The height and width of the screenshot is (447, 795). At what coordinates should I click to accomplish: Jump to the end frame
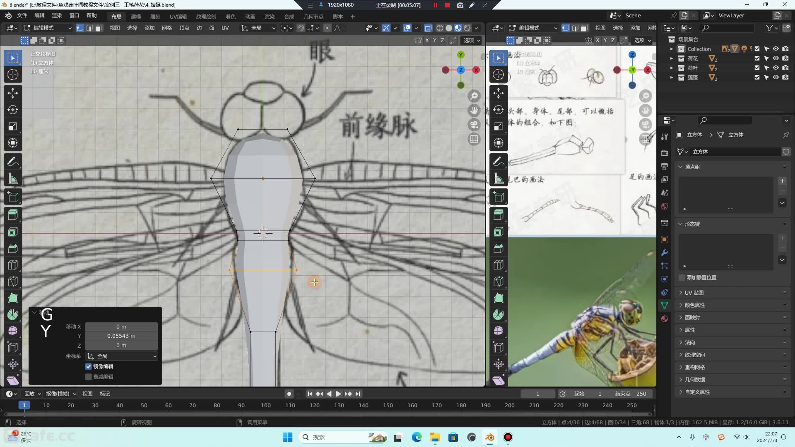(x=358, y=394)
